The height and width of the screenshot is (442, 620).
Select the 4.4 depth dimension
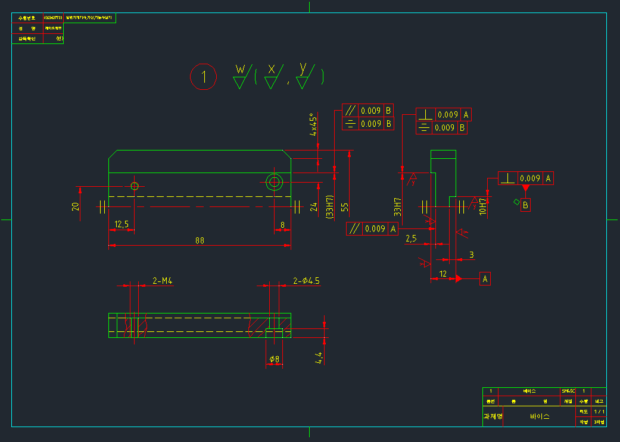click(x=319, y=358)
